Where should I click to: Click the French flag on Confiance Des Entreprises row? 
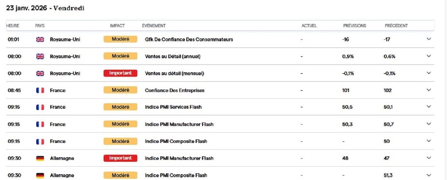(40, 90)
